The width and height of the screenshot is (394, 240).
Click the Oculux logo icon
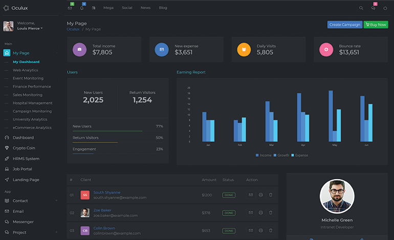(x=6, y=8)
